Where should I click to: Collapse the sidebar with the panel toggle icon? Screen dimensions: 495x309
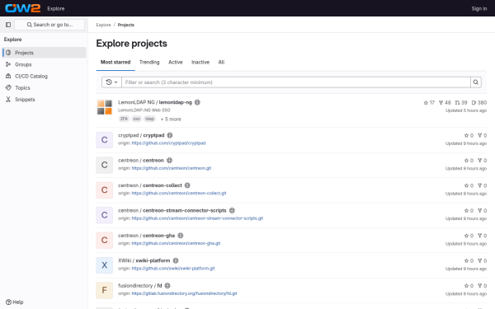tap(8, 25)
